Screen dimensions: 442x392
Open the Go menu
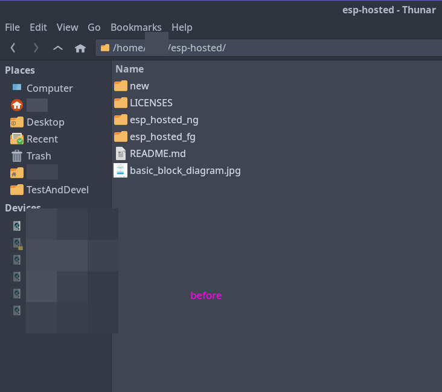94,27
